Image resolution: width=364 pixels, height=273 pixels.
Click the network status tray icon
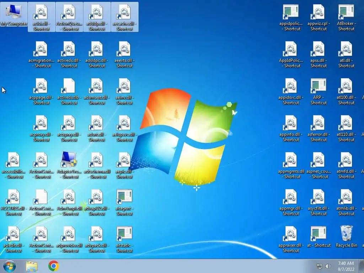click(320, 266)
